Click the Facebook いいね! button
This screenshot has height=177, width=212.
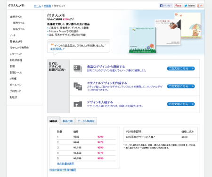(x=166, y=6)
